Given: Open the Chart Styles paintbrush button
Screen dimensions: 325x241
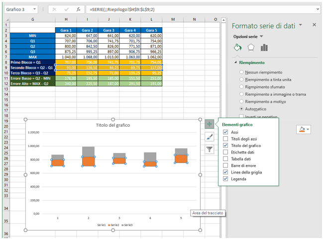Looking at the screenshot, I should point(210,136).
